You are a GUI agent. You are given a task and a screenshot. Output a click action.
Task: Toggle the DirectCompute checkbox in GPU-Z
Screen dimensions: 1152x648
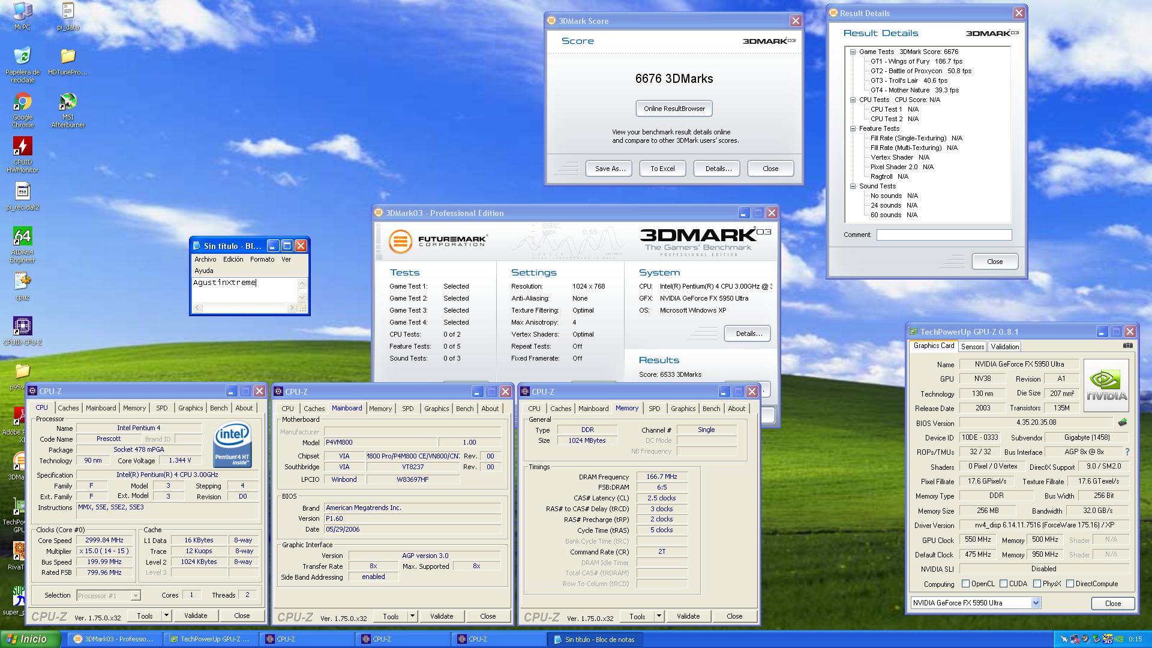(x=1070, y=583)
